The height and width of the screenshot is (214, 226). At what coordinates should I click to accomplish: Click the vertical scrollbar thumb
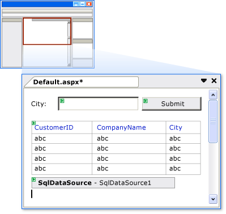click(x=213, y=122)
